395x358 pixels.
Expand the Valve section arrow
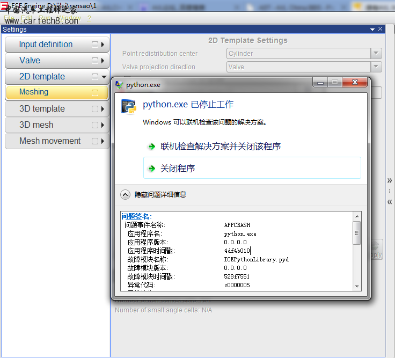coord(103,61)
